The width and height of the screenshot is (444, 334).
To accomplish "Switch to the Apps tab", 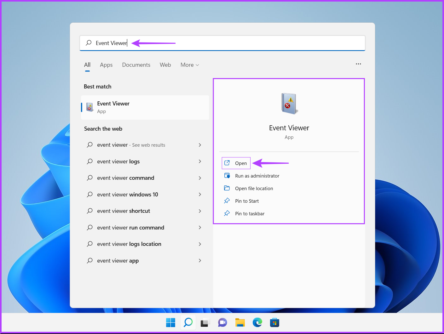I will point(106,65).
